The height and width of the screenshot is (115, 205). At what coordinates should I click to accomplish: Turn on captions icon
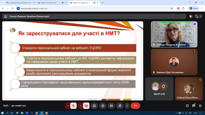(111, 106)
